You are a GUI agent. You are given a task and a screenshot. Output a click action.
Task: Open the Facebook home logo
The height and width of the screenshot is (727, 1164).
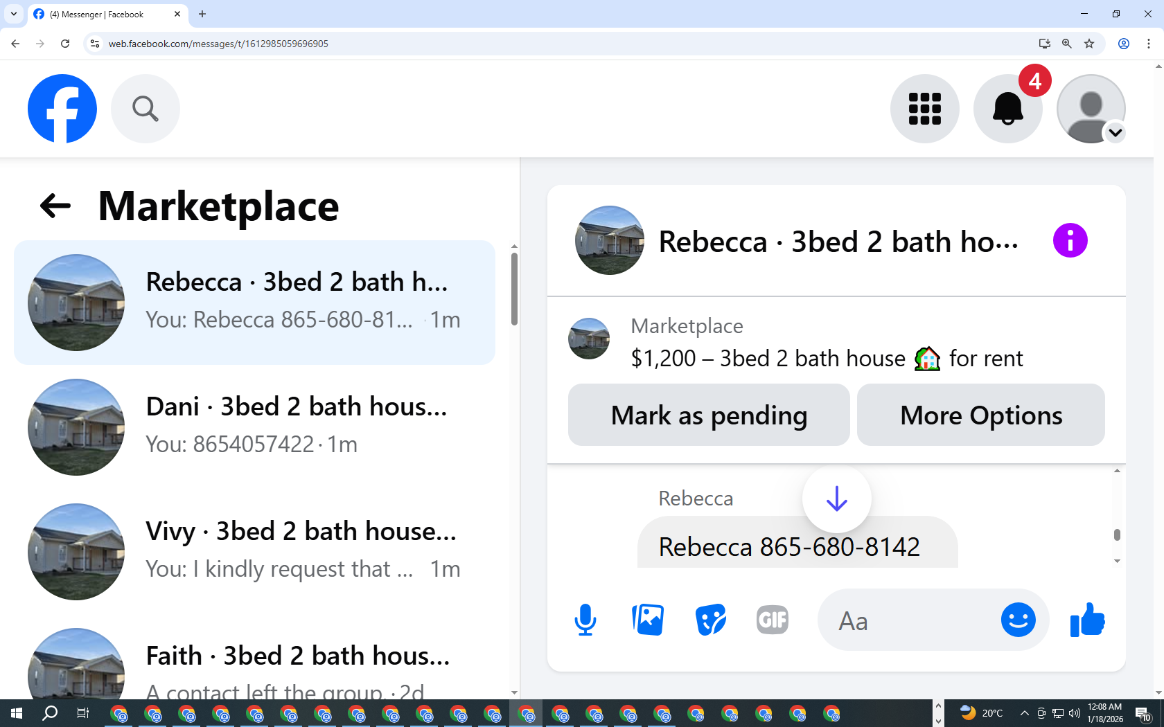tap(62, 109)
